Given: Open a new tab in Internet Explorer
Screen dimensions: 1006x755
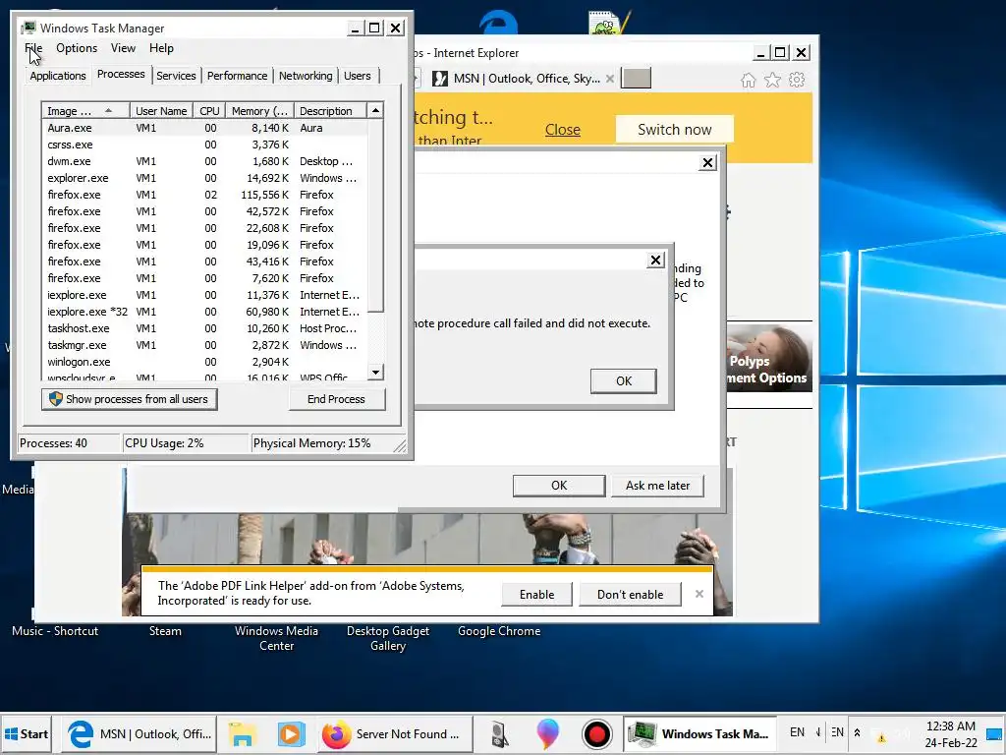Looking at the screenshot, I should (637, 79).
